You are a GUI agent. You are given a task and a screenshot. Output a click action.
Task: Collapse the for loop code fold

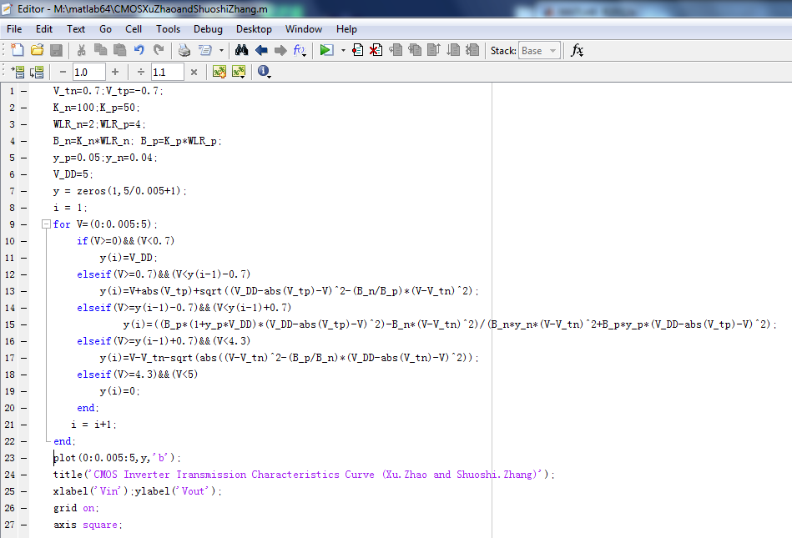point(45,224)
